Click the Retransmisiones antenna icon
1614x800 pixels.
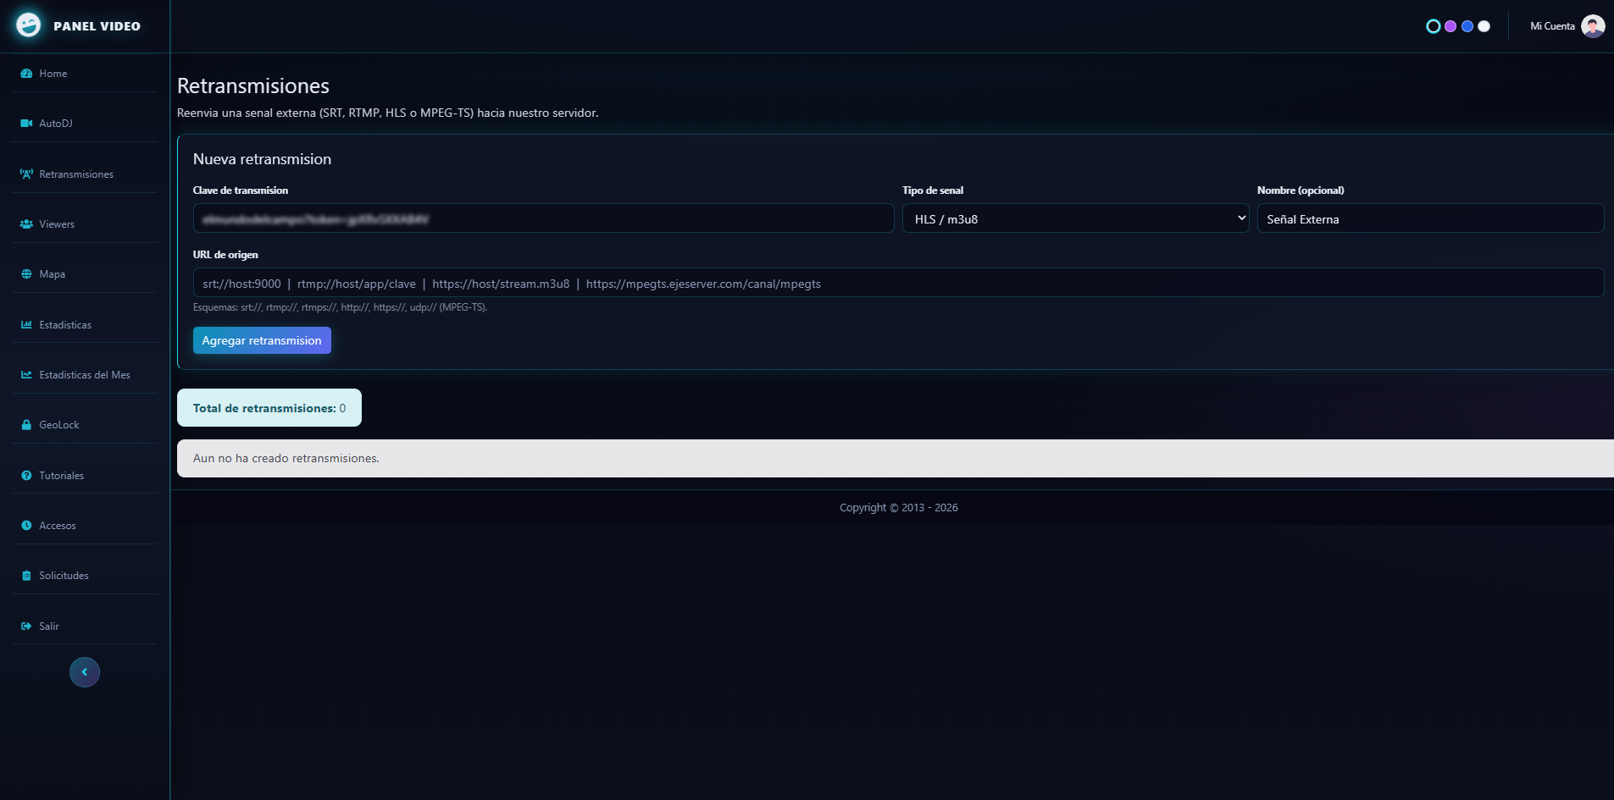coord(26,174)
